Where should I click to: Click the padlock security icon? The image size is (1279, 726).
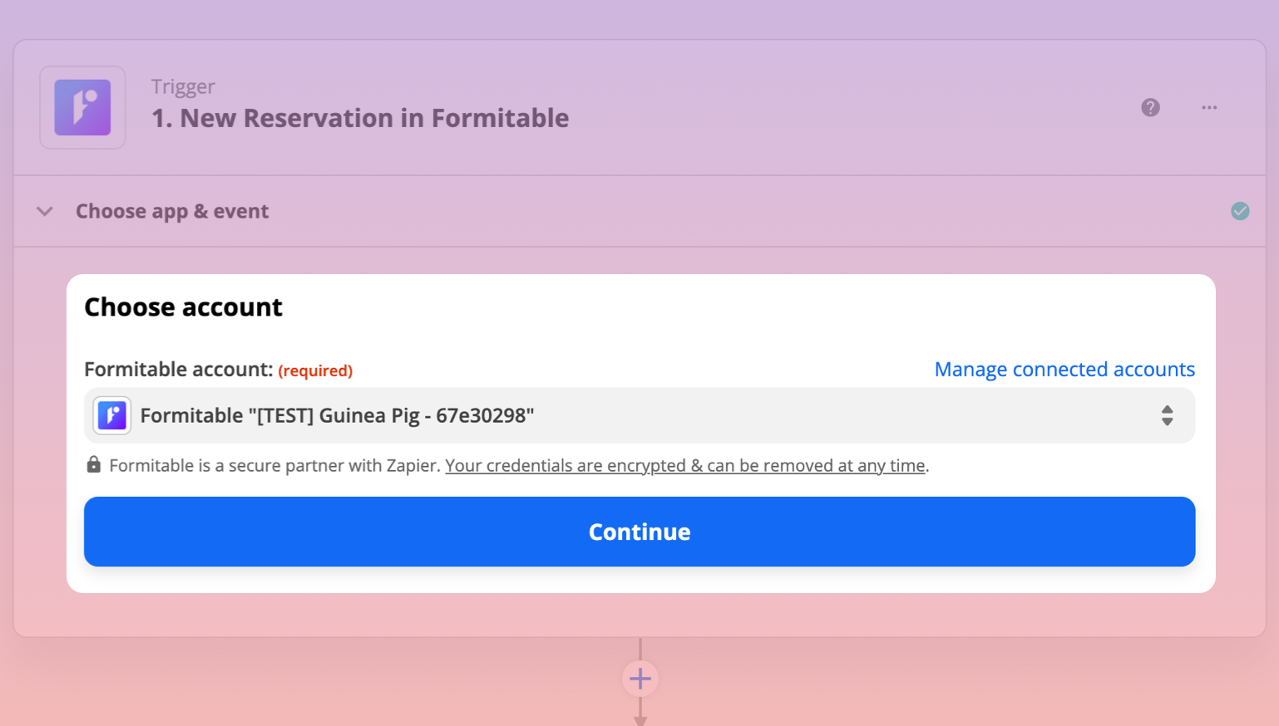point(94,464)
